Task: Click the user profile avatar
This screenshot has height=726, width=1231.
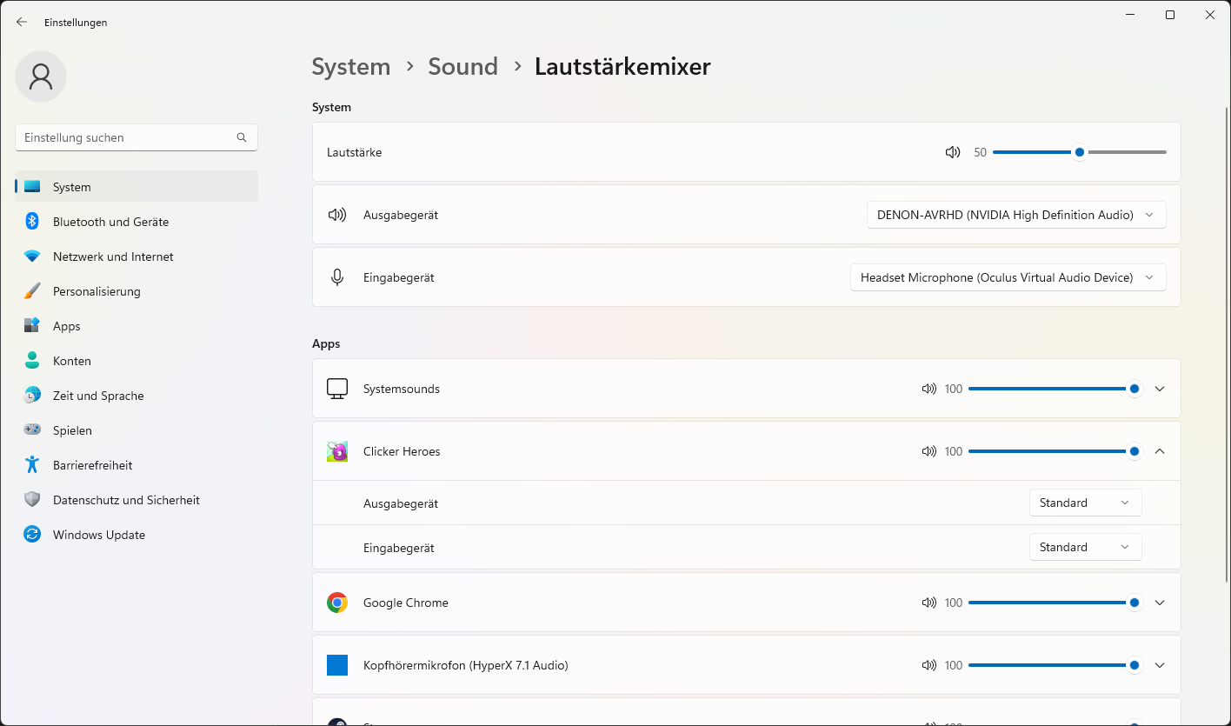Action: pyautogui.click(x=41, y=77)
